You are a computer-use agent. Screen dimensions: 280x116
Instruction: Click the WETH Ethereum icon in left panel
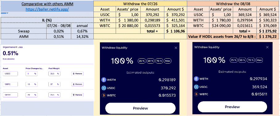pyautogui.click(x=104, y=80)
